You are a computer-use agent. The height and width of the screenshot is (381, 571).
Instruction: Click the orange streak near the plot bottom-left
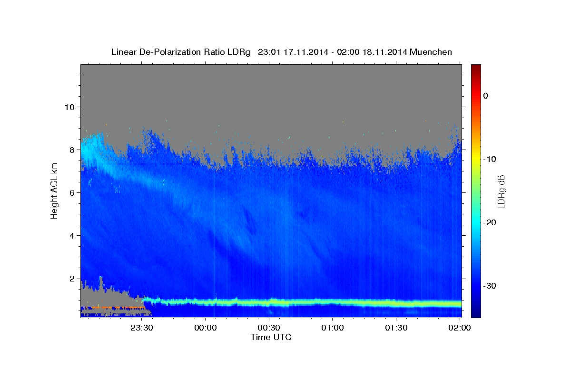[114, 308]
